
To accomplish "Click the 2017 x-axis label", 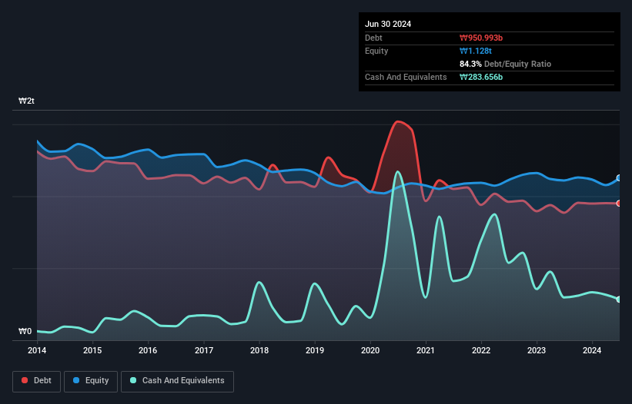I will (204, 350).
